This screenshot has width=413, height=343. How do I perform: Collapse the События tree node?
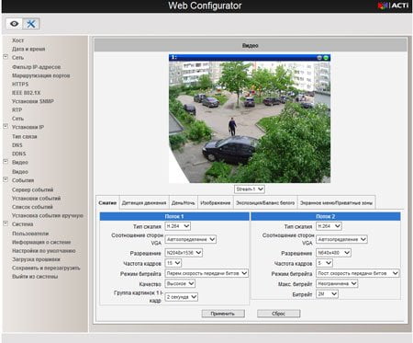point(6,179)
